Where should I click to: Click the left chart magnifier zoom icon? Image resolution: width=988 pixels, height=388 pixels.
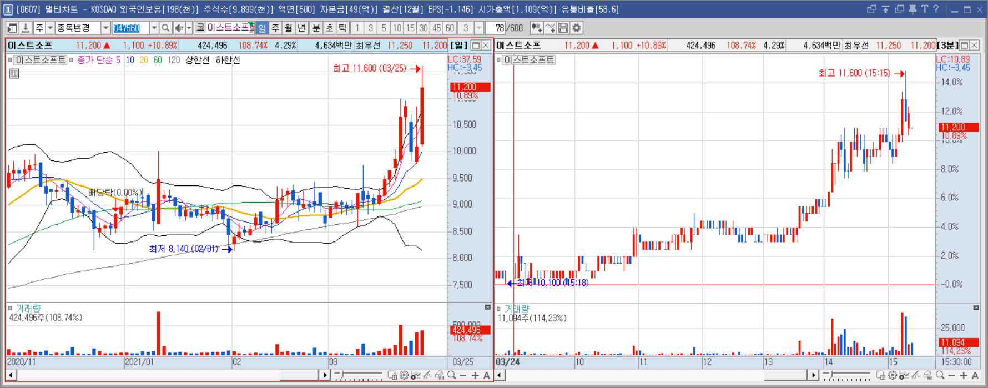coord(452,376)
